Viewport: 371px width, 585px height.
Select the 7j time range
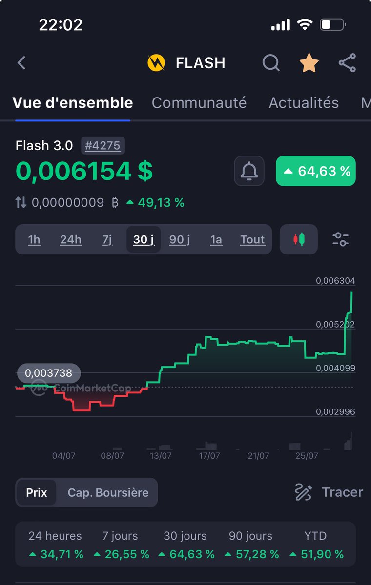pos(107,239)
